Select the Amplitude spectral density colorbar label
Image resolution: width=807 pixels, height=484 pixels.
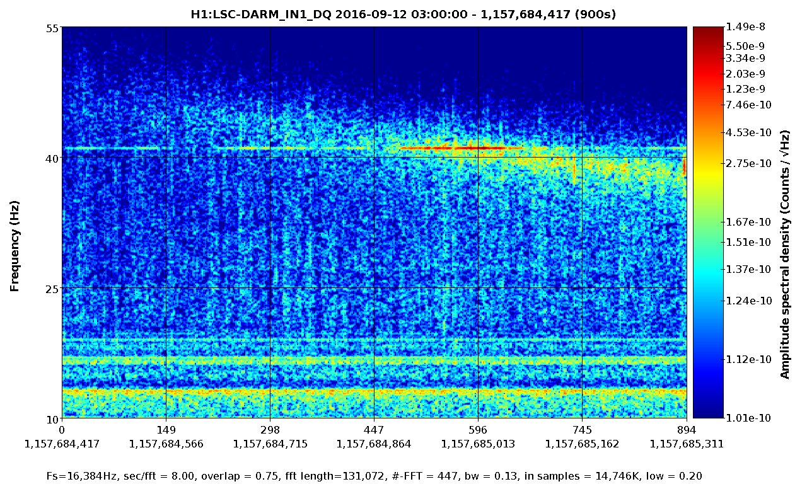pyautogui.click(x=785, y=255)
